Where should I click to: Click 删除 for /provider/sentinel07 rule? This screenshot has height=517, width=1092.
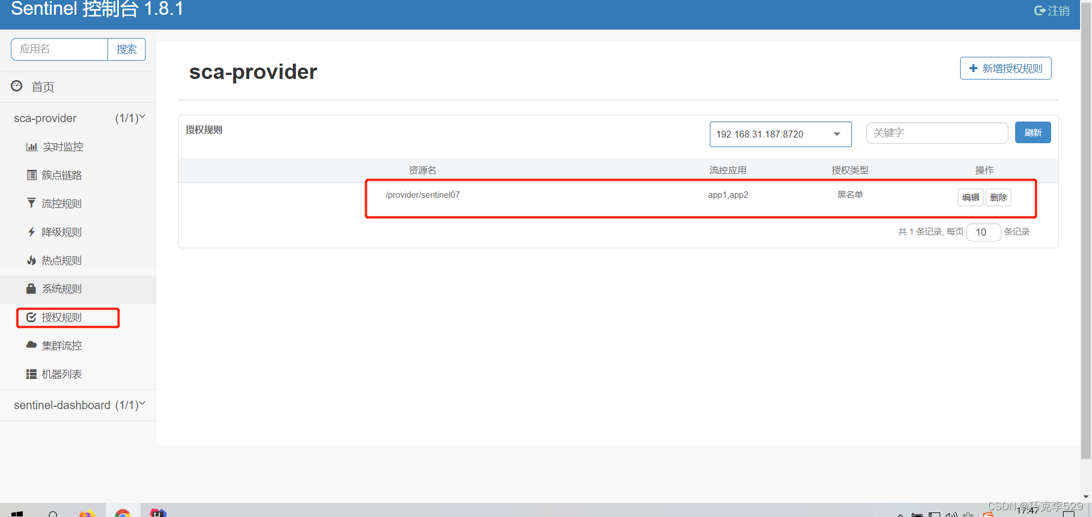tap(998, 197)
